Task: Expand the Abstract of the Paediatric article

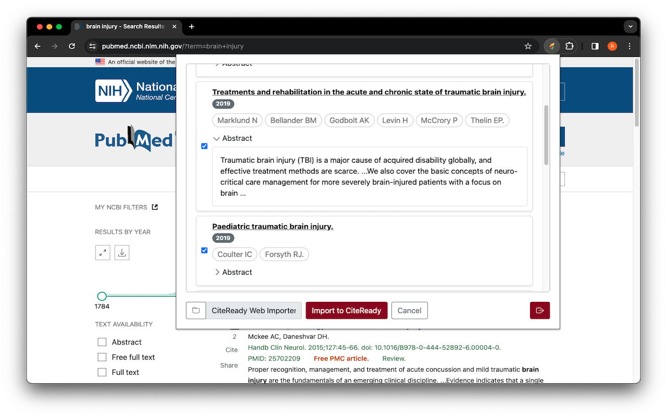Action: pyautogui.click(x=232, y=272)
